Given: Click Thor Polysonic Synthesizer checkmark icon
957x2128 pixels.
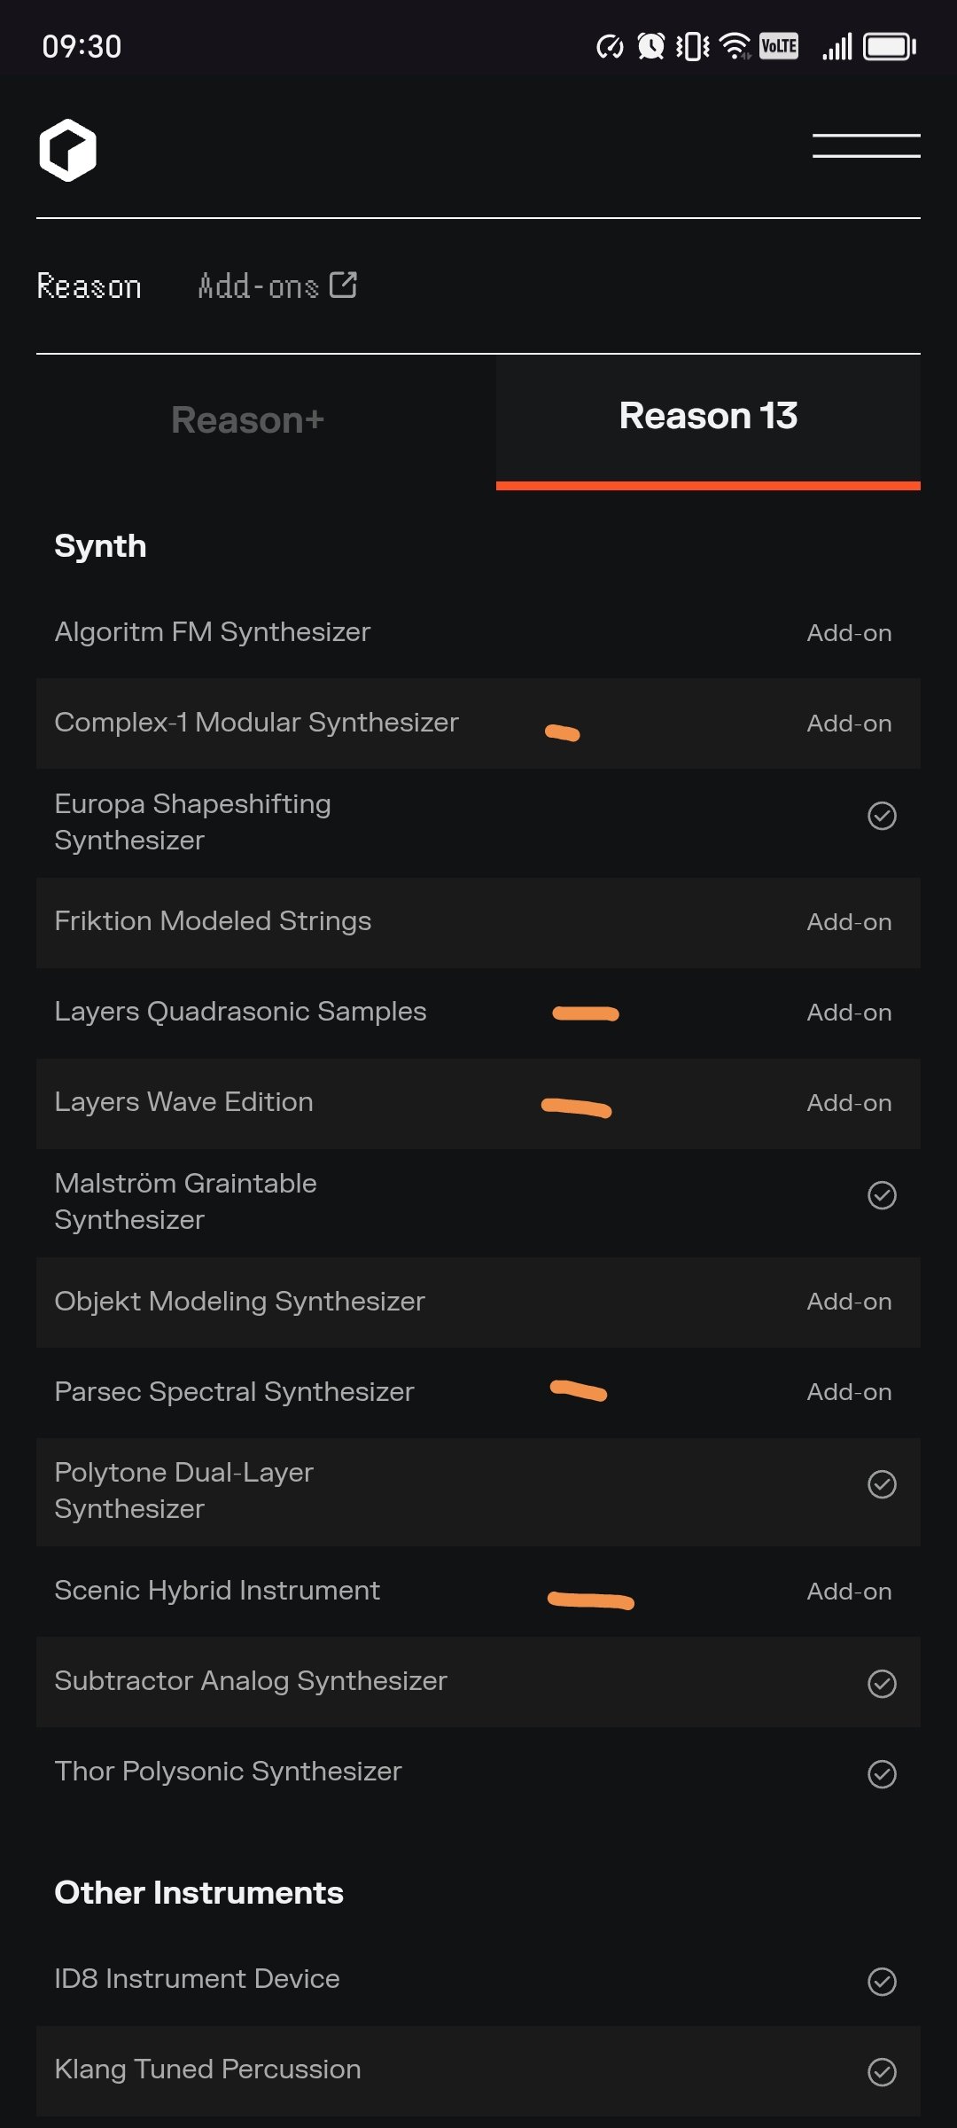Looking at the screenshot, I should point(882,1773).
